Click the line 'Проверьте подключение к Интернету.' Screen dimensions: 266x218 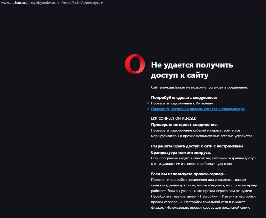182,103
